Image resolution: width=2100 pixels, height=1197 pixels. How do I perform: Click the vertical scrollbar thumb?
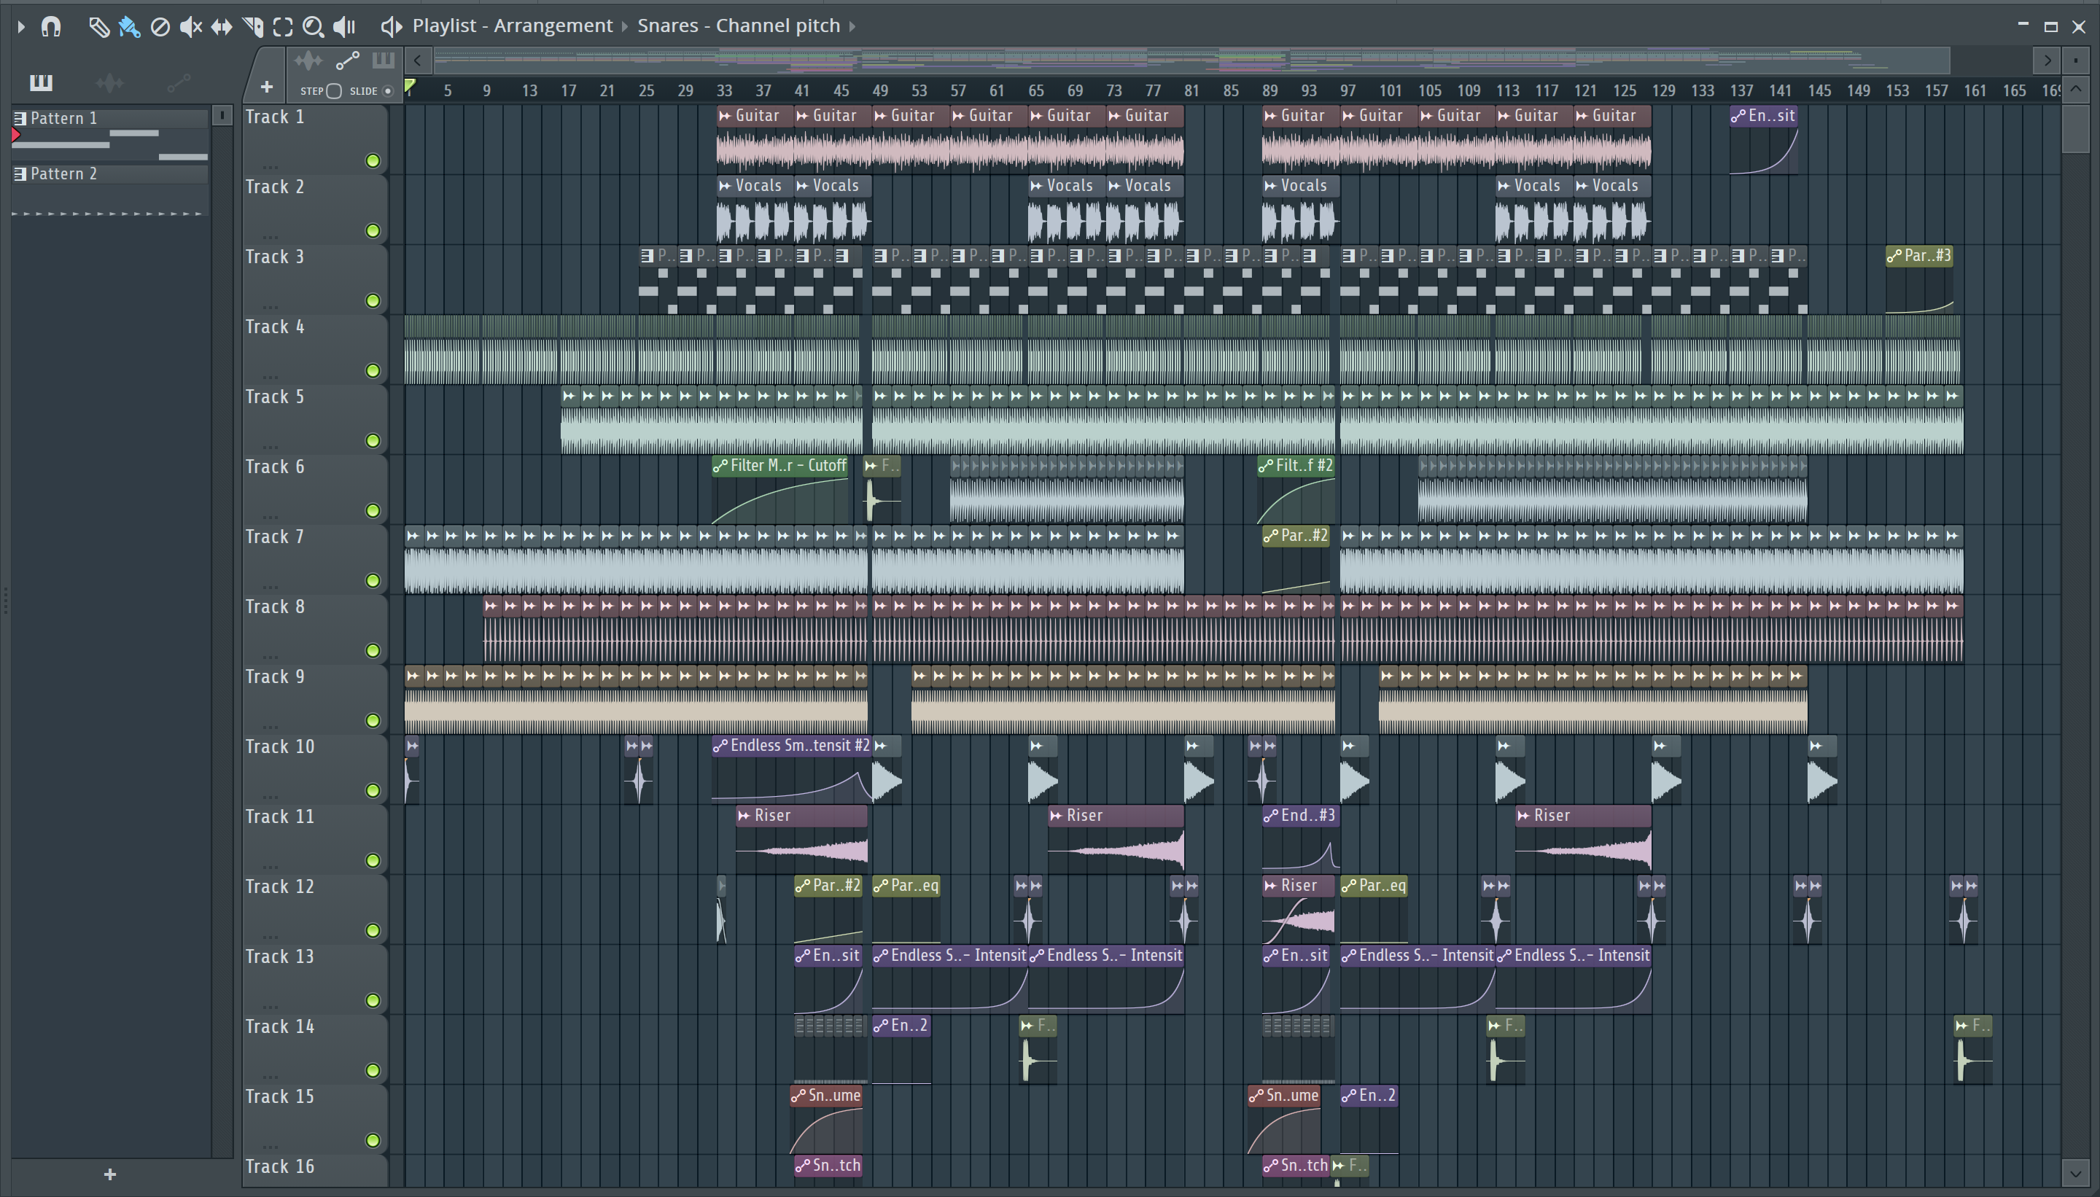point(2077,129)
